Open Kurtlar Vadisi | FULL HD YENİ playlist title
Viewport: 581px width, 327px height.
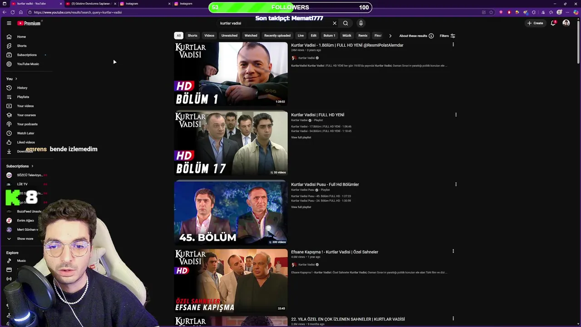click(x=318, y=115)
